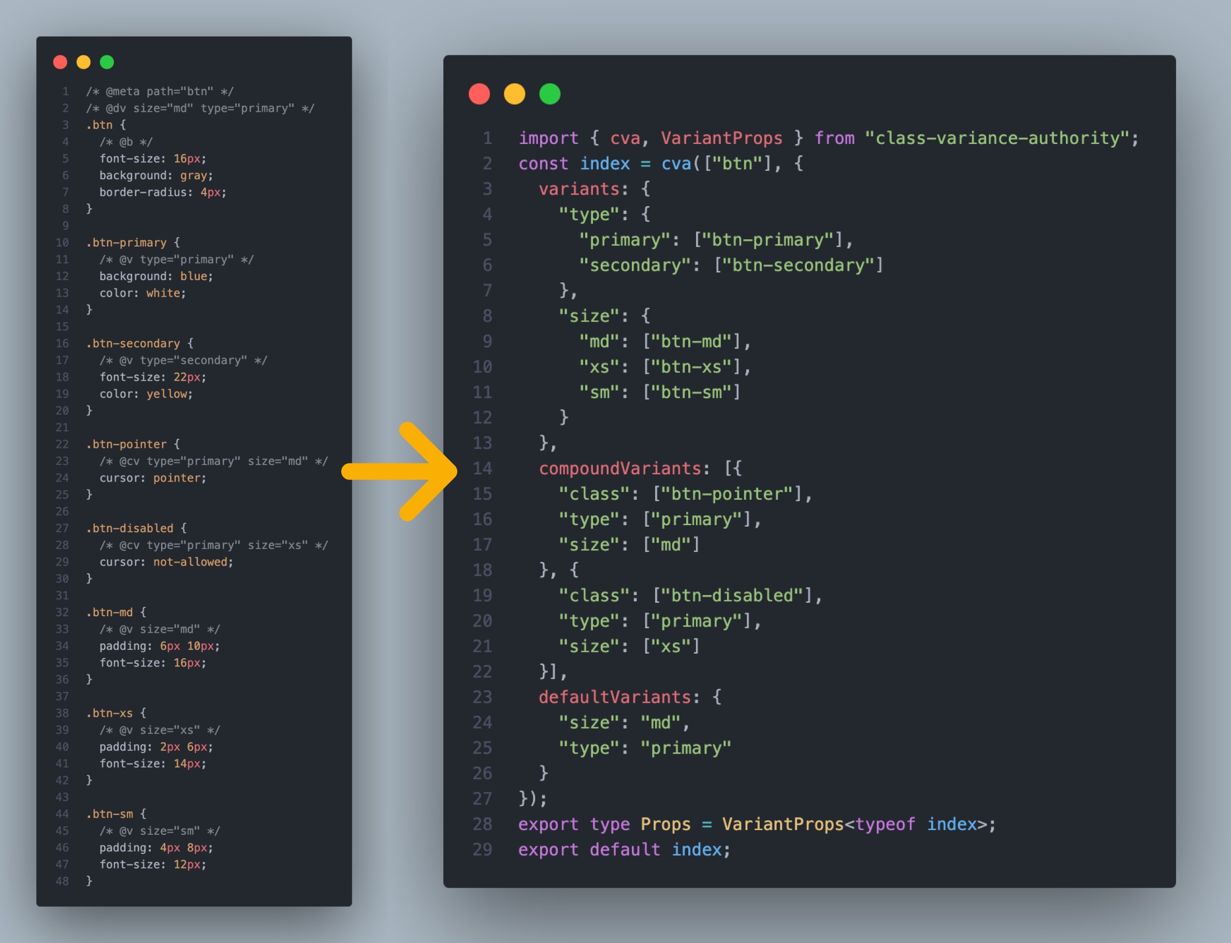The width and height of the screenshot is (1231, 943).
Task: Click the '"size": ["xs"]' compound entry
Action: (x=630, y=646)
